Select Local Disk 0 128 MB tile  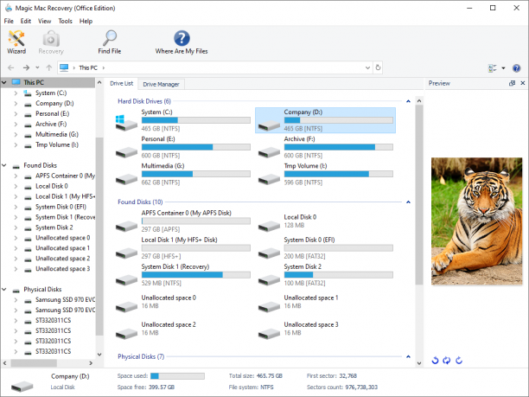(x=325, y=221)
